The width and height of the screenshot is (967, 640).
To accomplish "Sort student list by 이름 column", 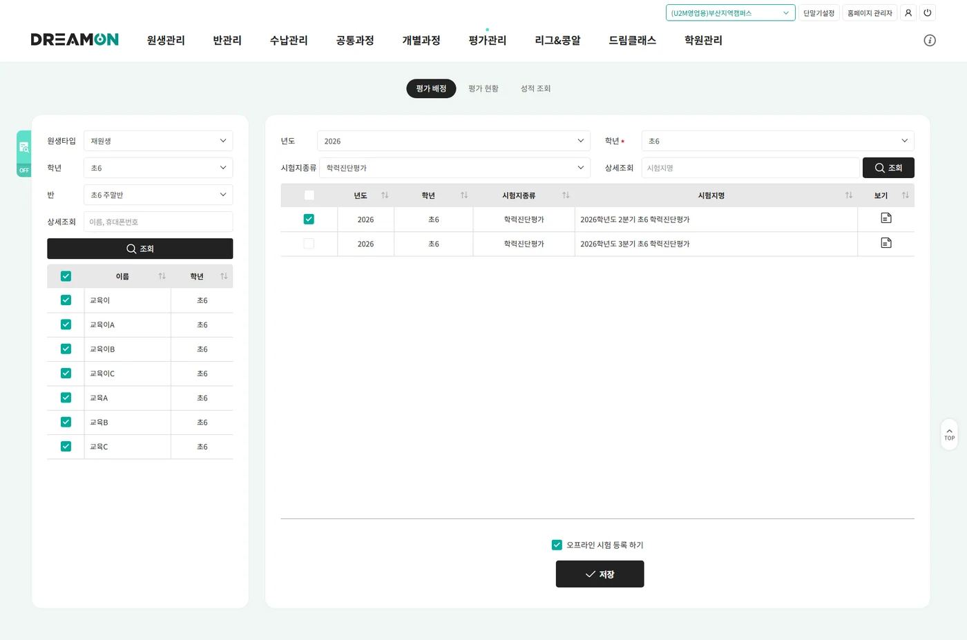I will coord(162,276).
